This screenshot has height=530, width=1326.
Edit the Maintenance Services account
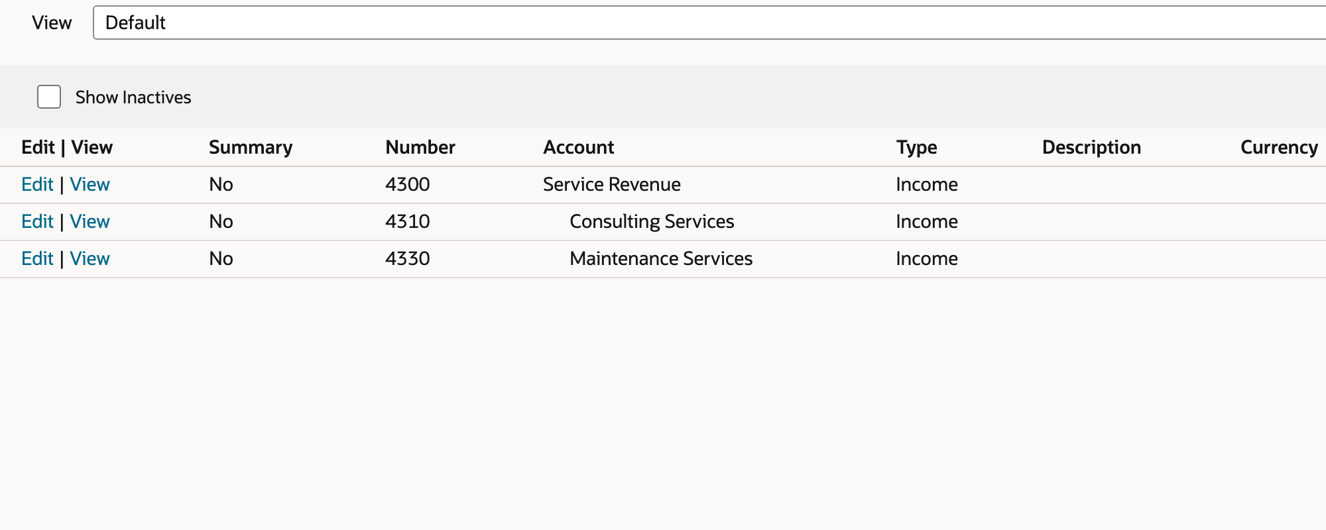(37, 258)
